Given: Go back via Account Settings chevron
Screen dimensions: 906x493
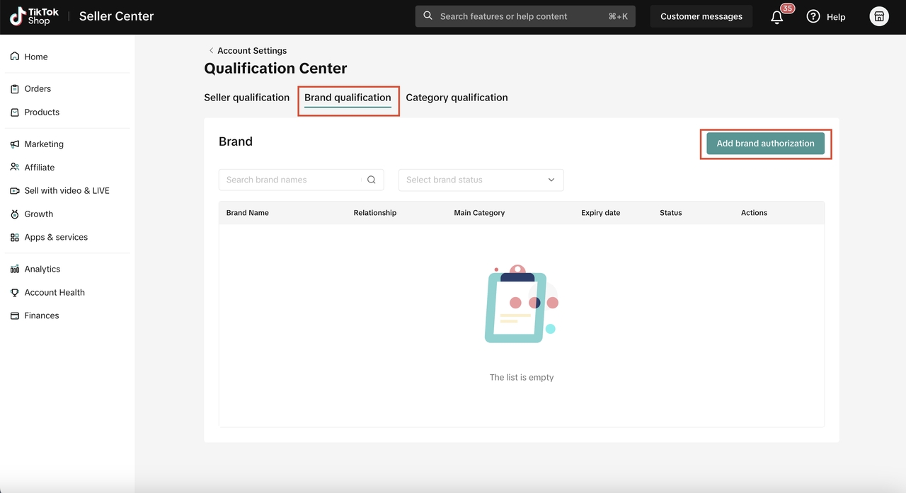Looking at the screenshot, I should 211,50.
